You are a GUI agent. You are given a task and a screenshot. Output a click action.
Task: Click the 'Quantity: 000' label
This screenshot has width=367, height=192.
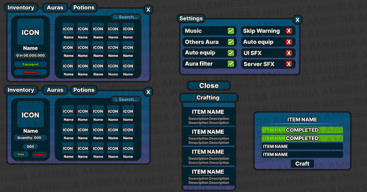click(x=29, y=138)
